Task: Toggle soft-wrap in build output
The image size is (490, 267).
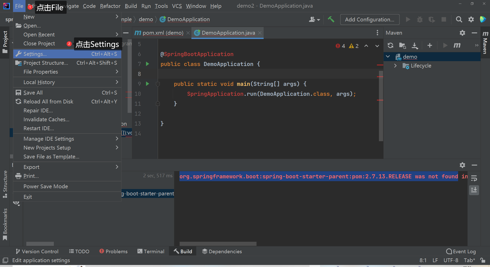Action: tap(474, 178)
